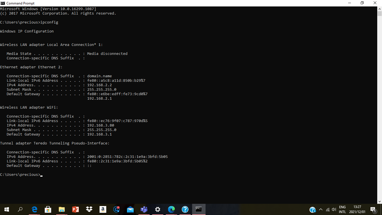Click the scrollbar up arrow
This screenshot has width=382, height=215.
tap(379, 9)
